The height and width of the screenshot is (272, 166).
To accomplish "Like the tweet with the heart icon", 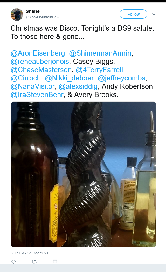I will pos(55,261).
